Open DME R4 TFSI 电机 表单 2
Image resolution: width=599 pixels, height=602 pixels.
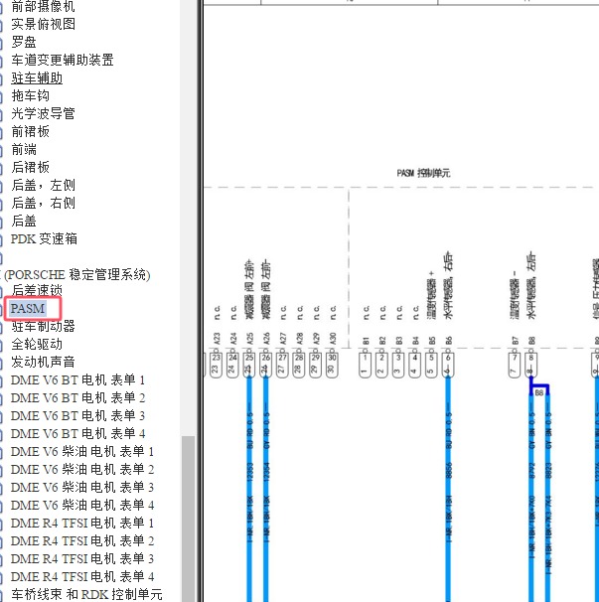pos(82,541)
